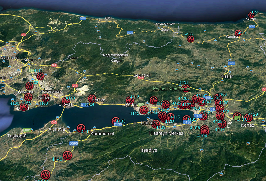Open station marker 4104
This screenshot has width=266, height=181.
pyautogui.click(x=205, y=130)
